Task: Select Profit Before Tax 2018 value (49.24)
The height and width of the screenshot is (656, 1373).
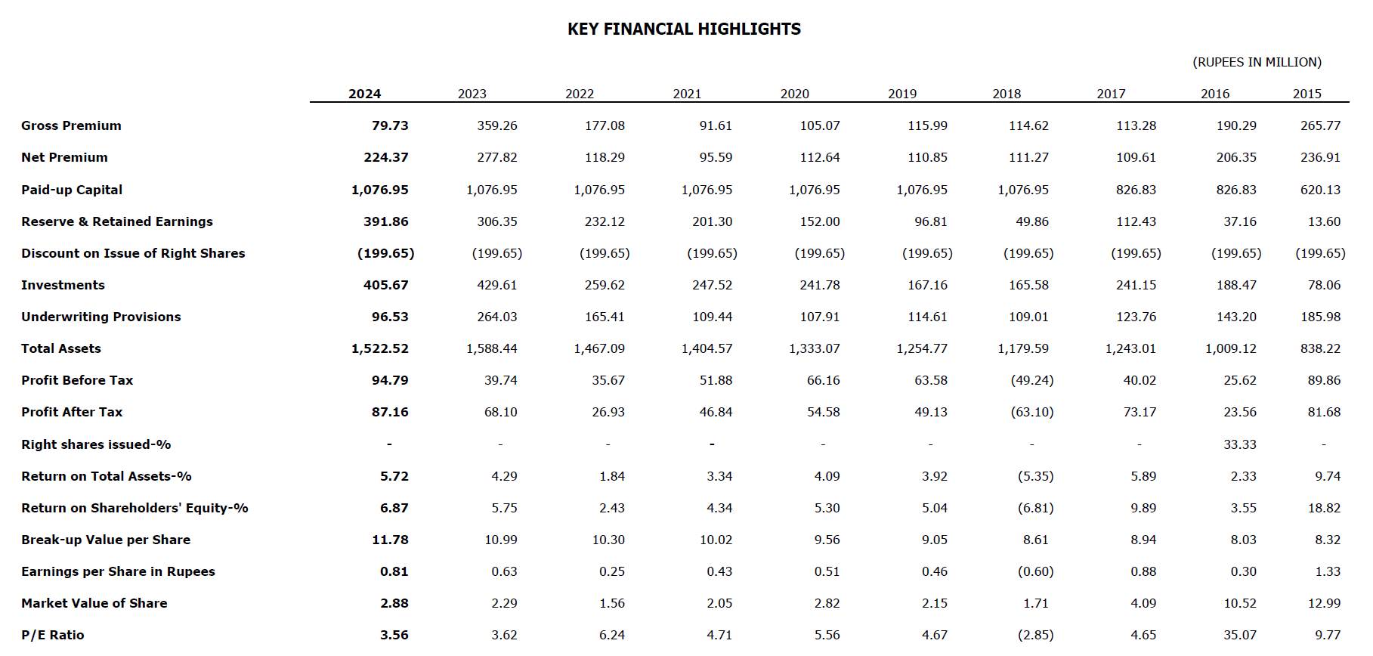Action: tap(1032, 380)
